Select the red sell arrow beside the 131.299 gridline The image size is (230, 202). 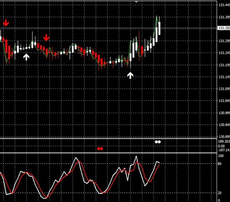pyautogui.click(x=46, y=37)
